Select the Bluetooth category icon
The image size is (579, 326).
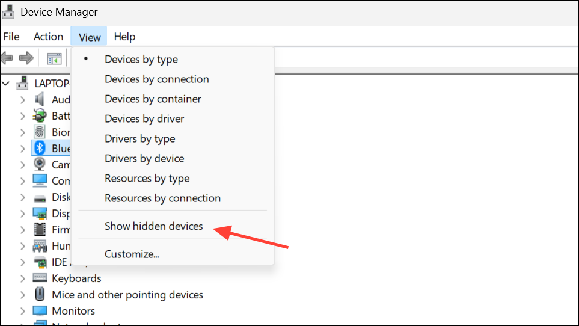click(x=40, y=148)
